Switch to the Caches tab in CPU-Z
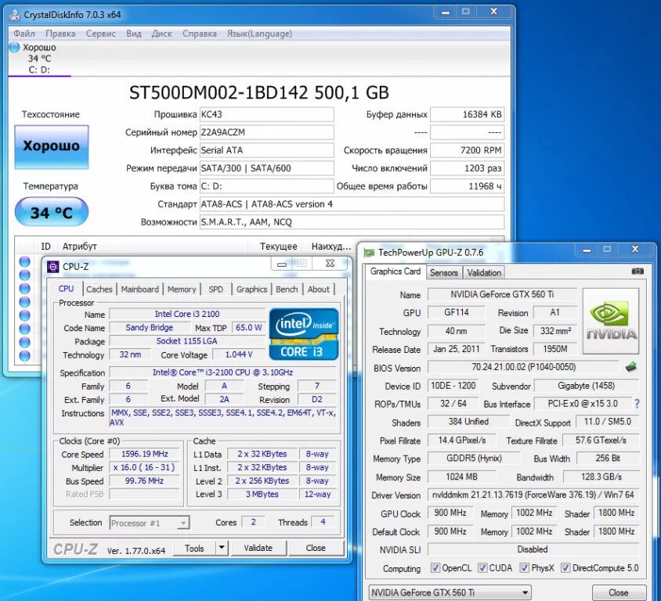 click(99, 290)
